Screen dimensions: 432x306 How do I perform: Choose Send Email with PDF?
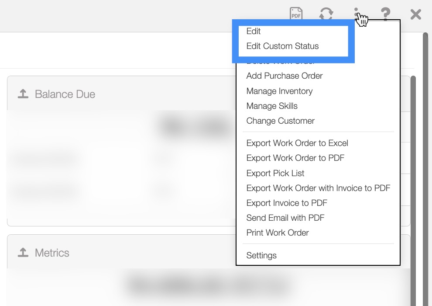[x=285, y=218]
